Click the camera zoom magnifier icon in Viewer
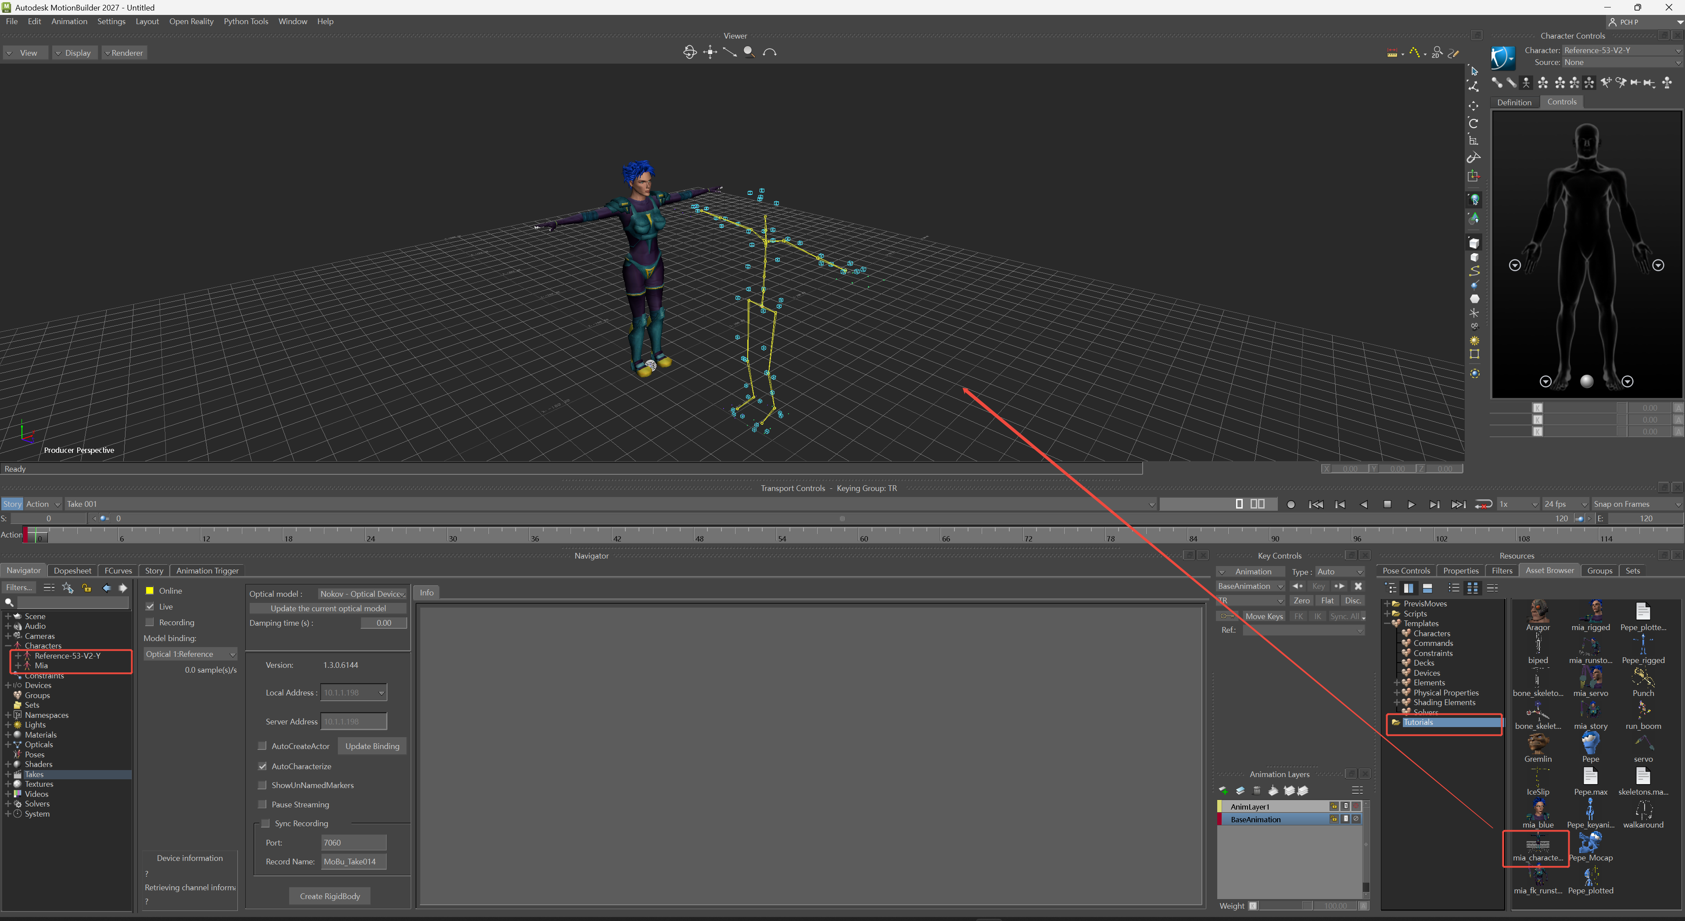Viewport: 1685px width, 921px height. (x=749, y=52)
